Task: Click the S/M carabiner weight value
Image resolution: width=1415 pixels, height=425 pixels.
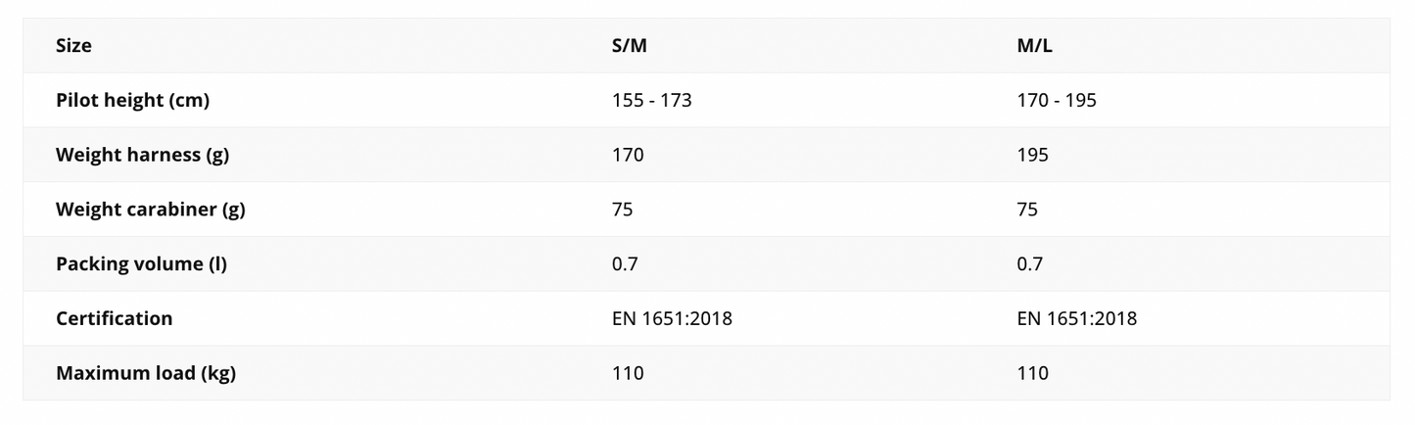Action: [622, 210]
